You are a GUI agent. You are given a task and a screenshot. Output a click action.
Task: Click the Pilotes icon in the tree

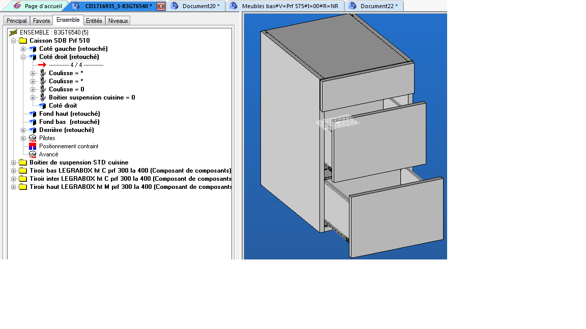point(33,138)
